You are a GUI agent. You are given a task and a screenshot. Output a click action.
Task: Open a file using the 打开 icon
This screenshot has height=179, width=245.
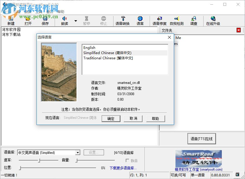click(28, 21)
